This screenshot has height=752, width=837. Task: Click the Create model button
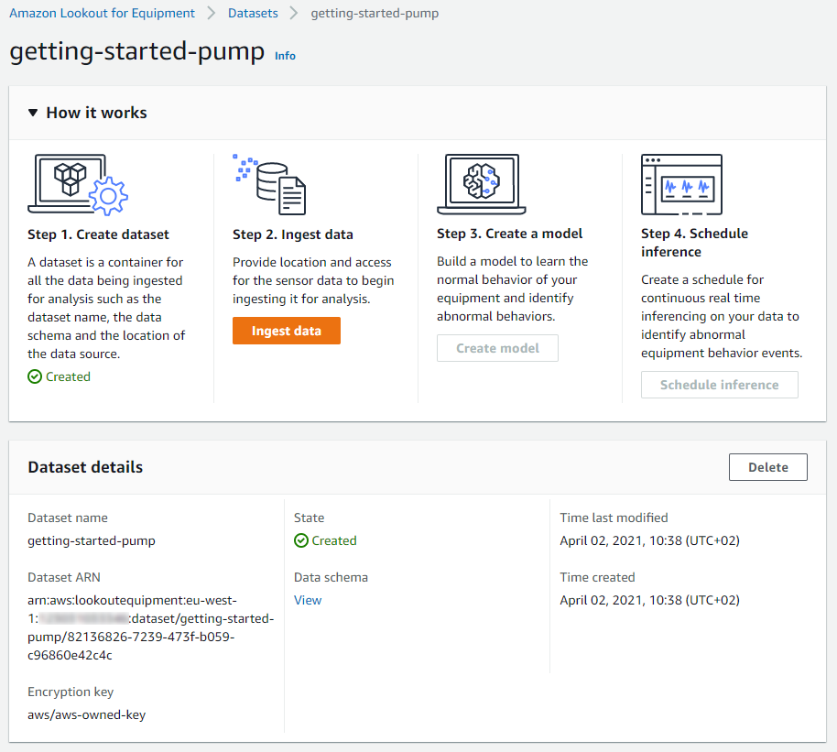pos(497,348)
